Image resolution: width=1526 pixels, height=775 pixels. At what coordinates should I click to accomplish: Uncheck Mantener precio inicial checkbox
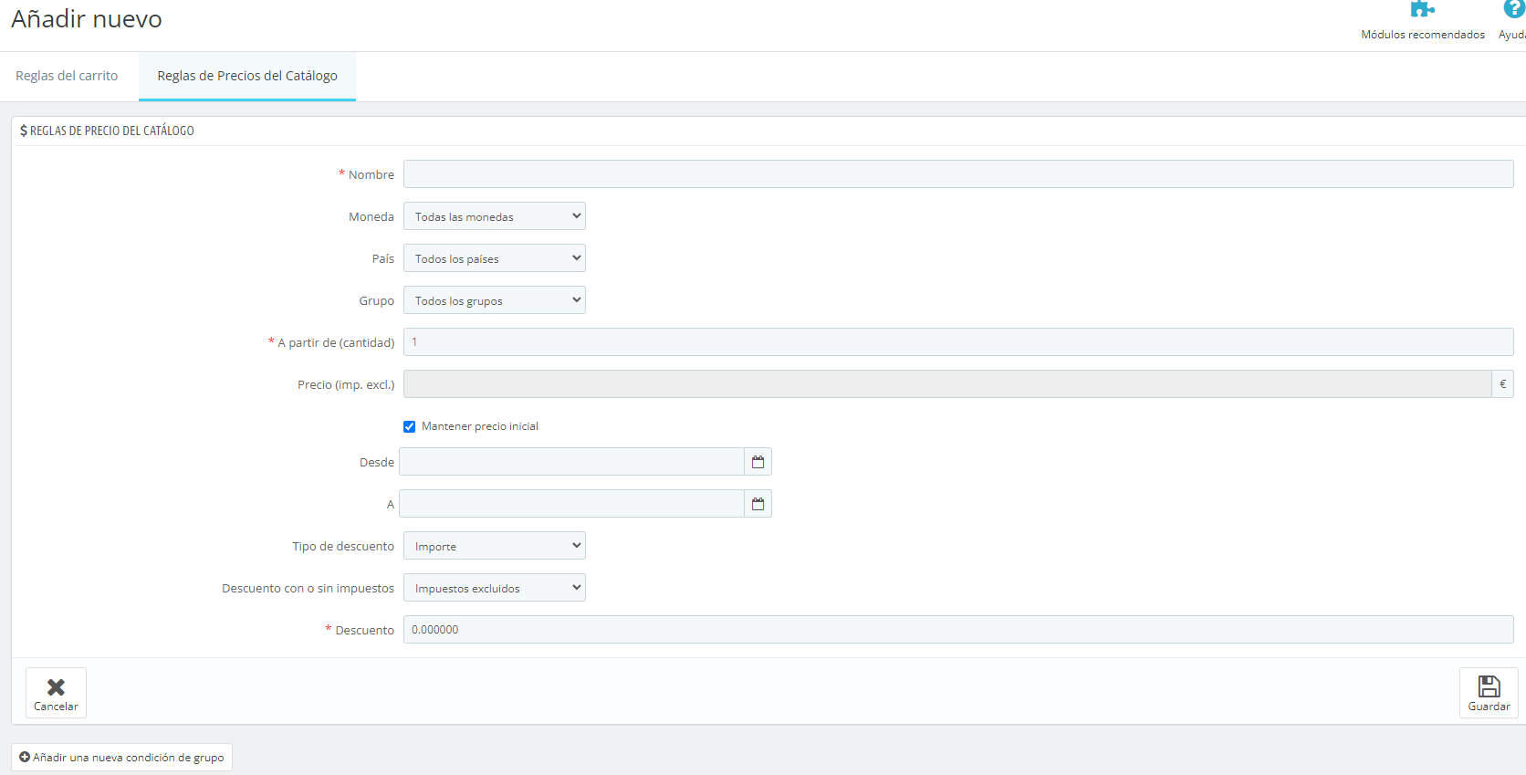coord(410,426)
